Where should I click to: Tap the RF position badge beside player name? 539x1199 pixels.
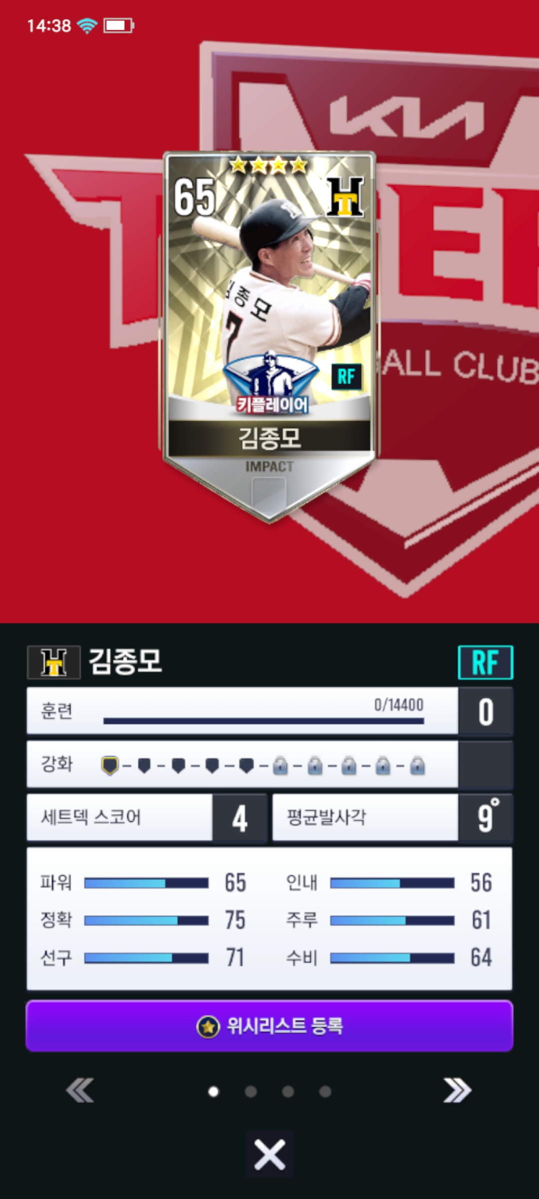(486, 662)
